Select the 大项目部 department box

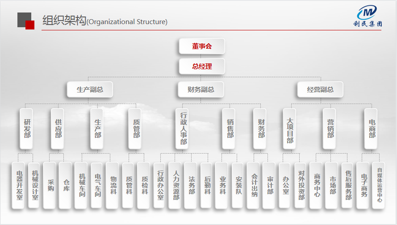point(290,128)
